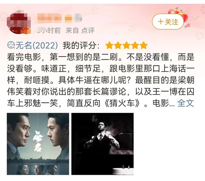The width and height of the screenshot is (205, 181).
Task: Open the 无名 movie poster thumbnail
Action: (38, 144)
